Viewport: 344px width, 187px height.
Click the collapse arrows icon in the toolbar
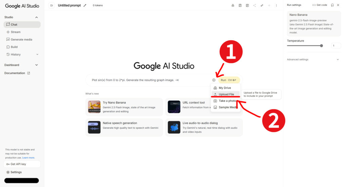point(262,5)
